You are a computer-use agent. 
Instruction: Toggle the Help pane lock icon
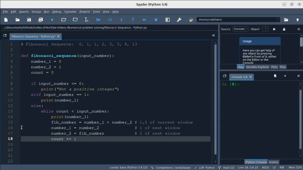coord(284,29)
